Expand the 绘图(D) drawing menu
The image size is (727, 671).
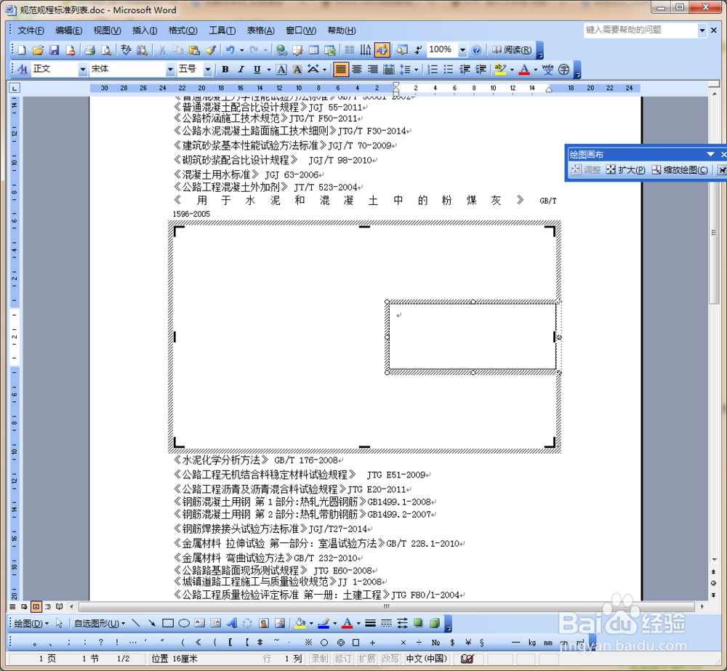(31, 623)
